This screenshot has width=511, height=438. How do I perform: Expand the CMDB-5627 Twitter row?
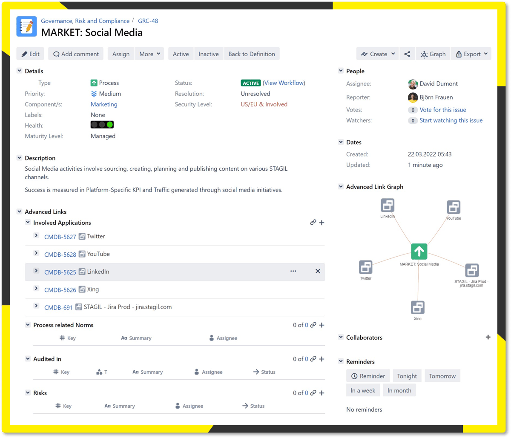click(37, 236)
